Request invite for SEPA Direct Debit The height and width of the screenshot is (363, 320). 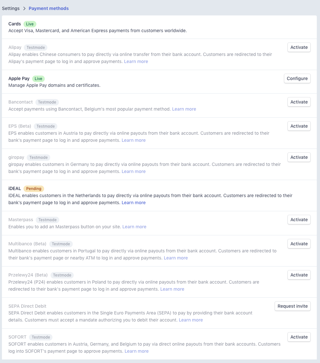292,306
